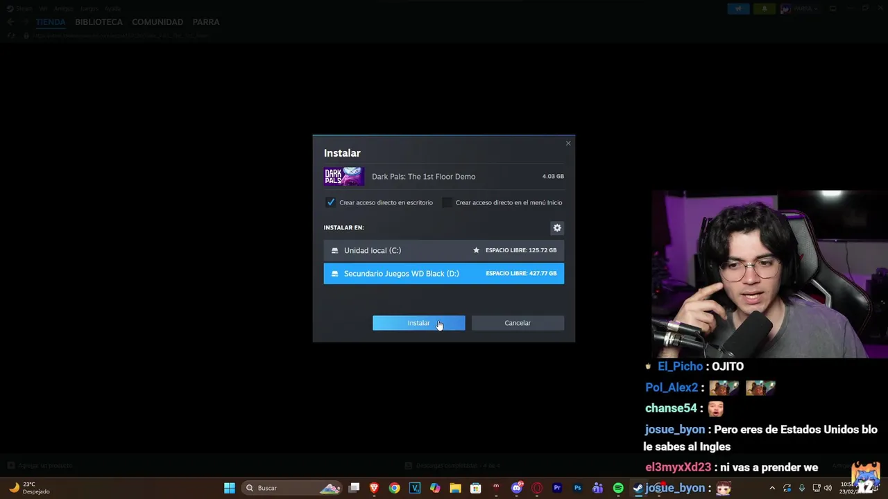This screenshot has width=888, height=499.
Task: Toggle 'Crear acceso directo en escritorio' checkbox
Action: [x=331, y=202]
